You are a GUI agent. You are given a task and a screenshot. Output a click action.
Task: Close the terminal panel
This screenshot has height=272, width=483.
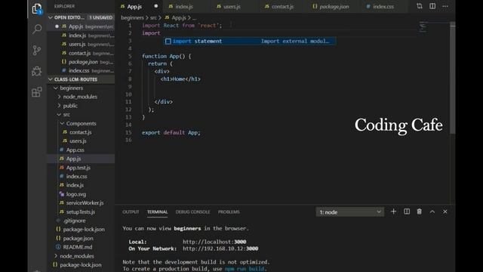pyautogui.click(x=445, y=212)
